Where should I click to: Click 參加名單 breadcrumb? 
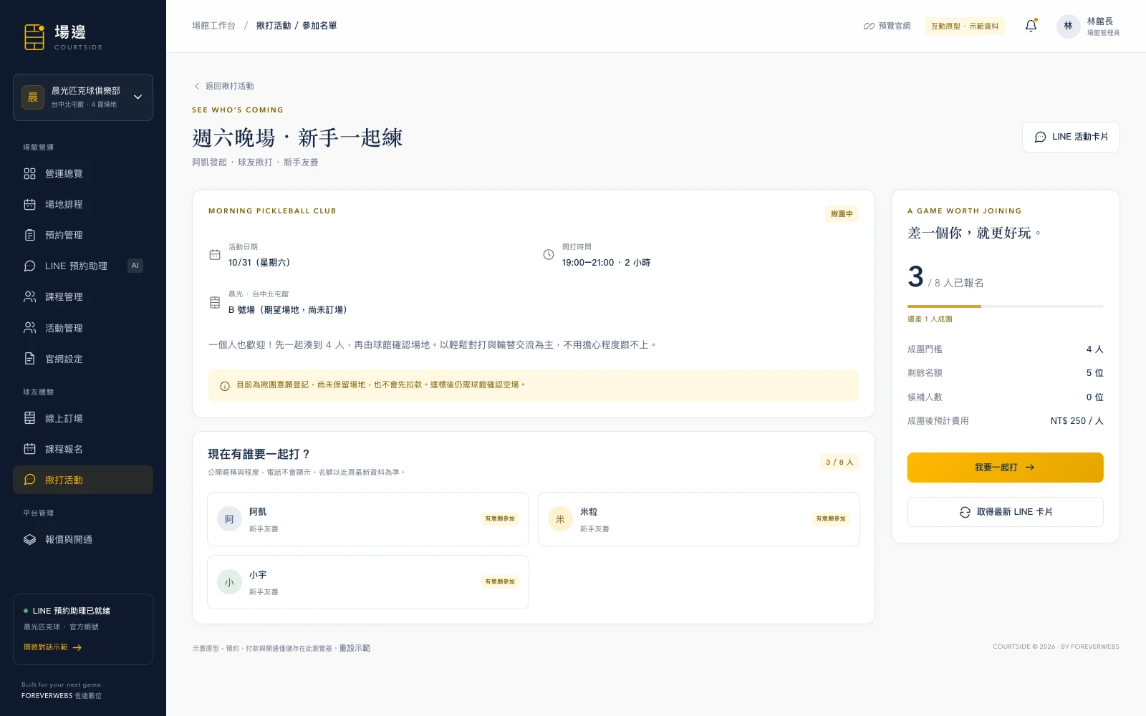click(x=319, y=26)
